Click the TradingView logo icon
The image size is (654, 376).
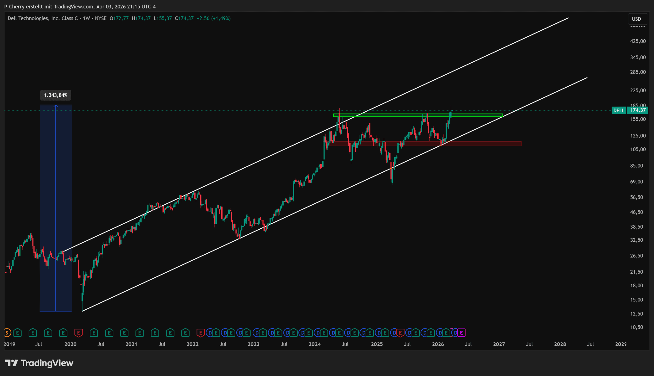pyautogui.click(x=11, y=363)
